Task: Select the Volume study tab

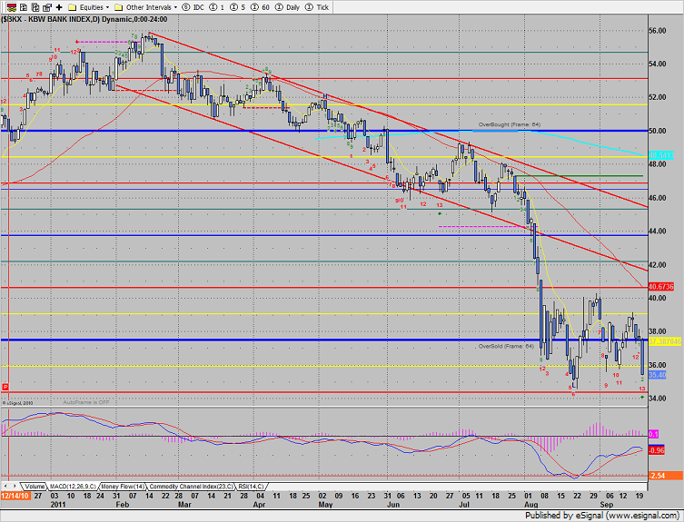Action: tap(34, 487)
